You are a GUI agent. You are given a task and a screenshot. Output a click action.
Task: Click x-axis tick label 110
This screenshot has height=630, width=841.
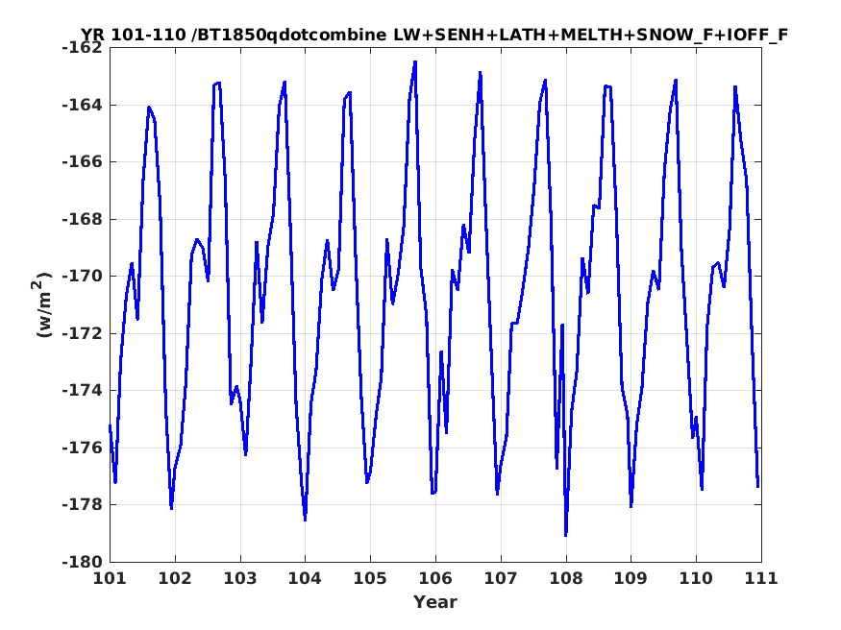696,578
